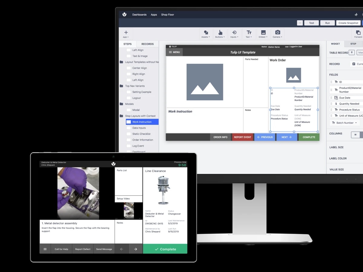Image resolution: width=363 pixels, height=272 pixels.
Task: Click the Tulip logo in the top navigation
Action: tap(124, 15)
